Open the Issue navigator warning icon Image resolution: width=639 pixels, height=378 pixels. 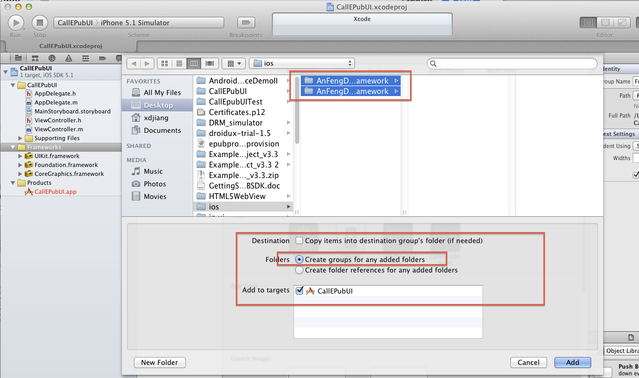pyautogui.click(x=69, y=58)
